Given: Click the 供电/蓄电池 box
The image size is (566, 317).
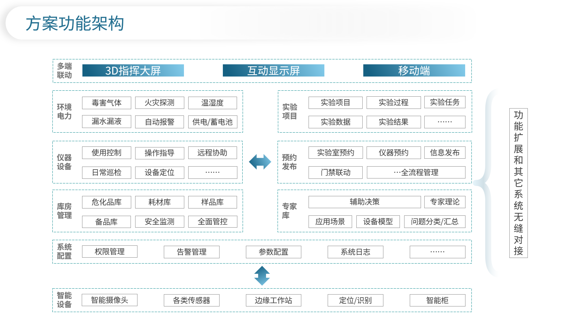Looking at the screenshot, I should (213, 122).
